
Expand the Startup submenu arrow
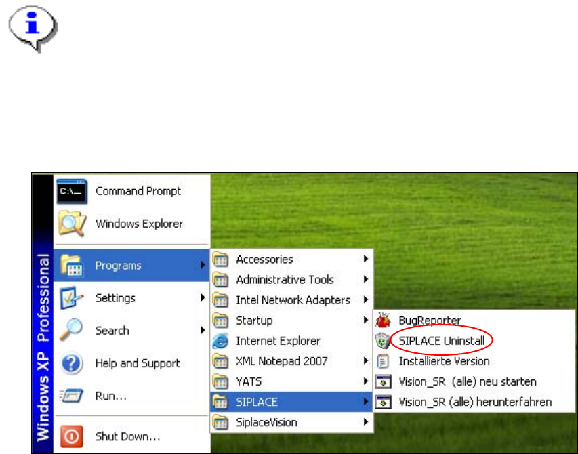[x=366, y=320]
